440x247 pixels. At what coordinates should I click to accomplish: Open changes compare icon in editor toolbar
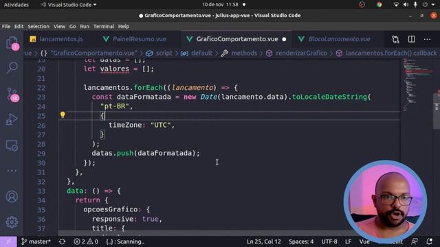pos(395,39)
